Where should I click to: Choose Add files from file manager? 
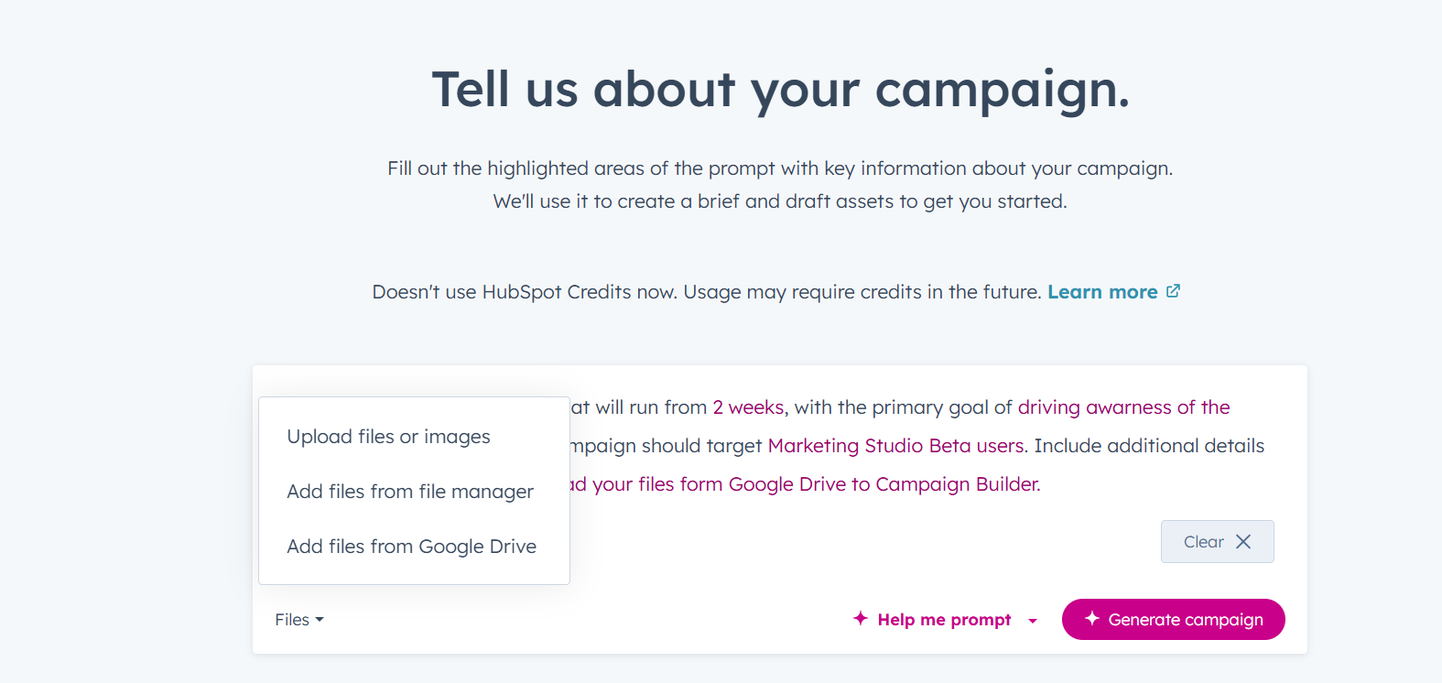410,492
